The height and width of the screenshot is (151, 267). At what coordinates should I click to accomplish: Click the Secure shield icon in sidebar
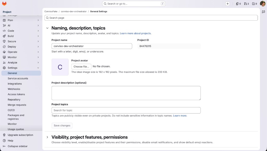point(4,41)
